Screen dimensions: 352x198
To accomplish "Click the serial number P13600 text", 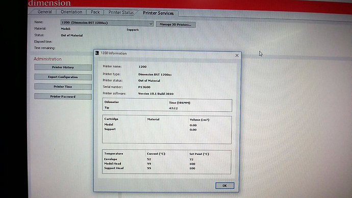I will click(144, 87).
